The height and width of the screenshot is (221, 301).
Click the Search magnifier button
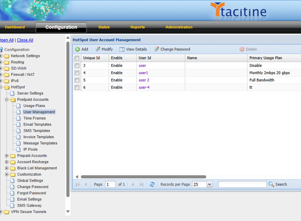[277, 184]
